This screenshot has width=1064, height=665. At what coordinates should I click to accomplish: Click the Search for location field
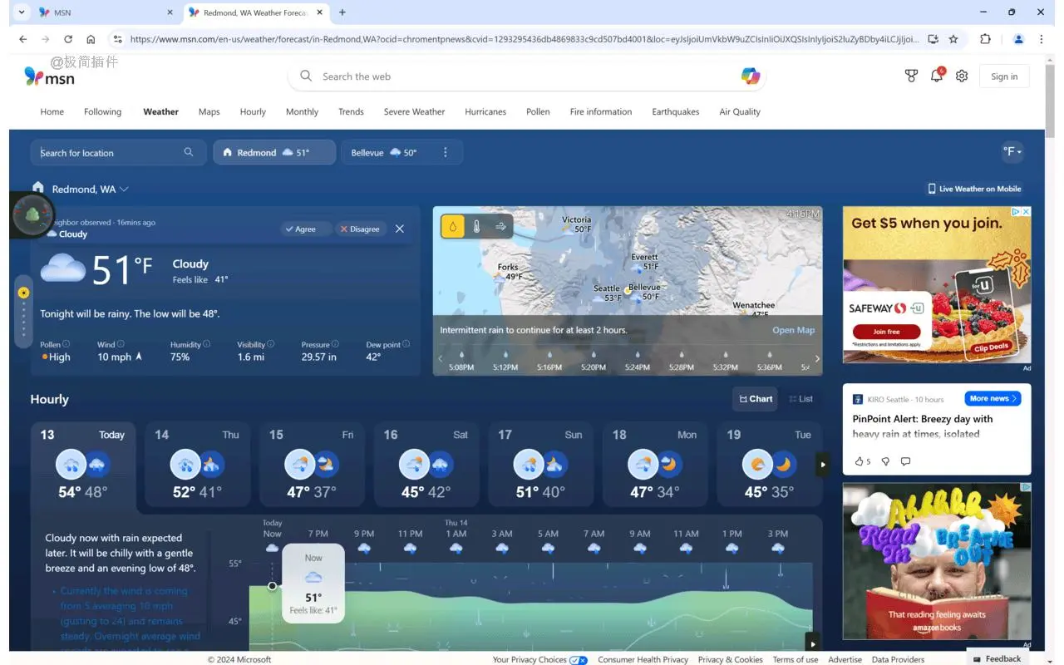pyautogui.click(x=108, y=152)
